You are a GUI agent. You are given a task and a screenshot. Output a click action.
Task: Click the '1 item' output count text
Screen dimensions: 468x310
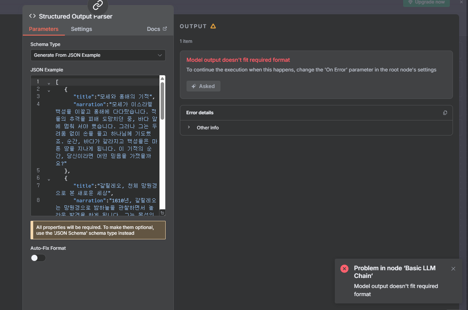(x=186, y=41)
